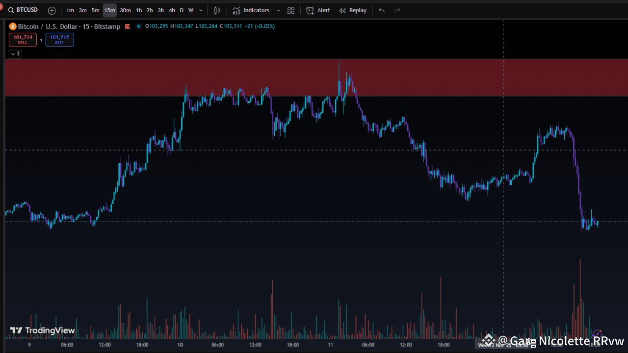Click the low value L103,264 in the legend
Screen dimensions: 628x353
point(207,26)
